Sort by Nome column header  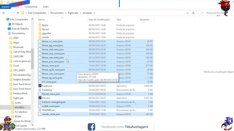[41, 20]
